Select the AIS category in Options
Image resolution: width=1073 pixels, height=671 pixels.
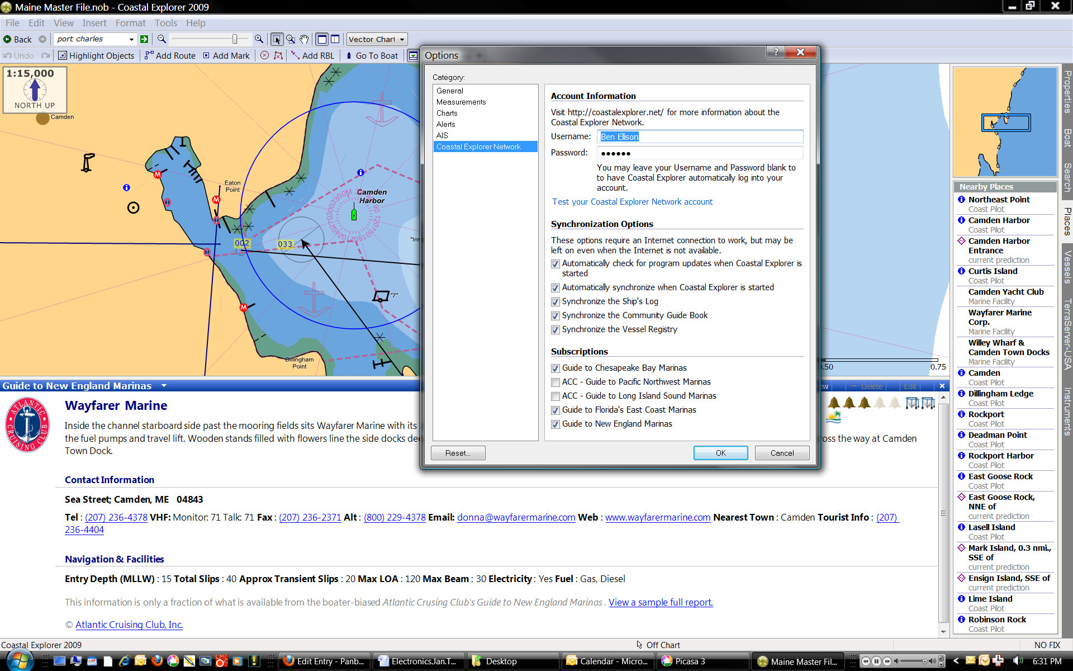click(x=442, y=135)
